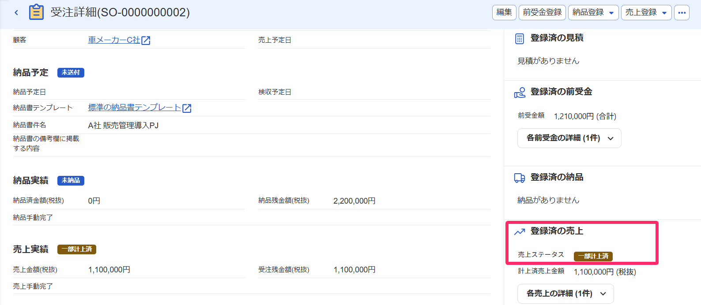Click the 納品書件名 label

(x=30, y=125)
